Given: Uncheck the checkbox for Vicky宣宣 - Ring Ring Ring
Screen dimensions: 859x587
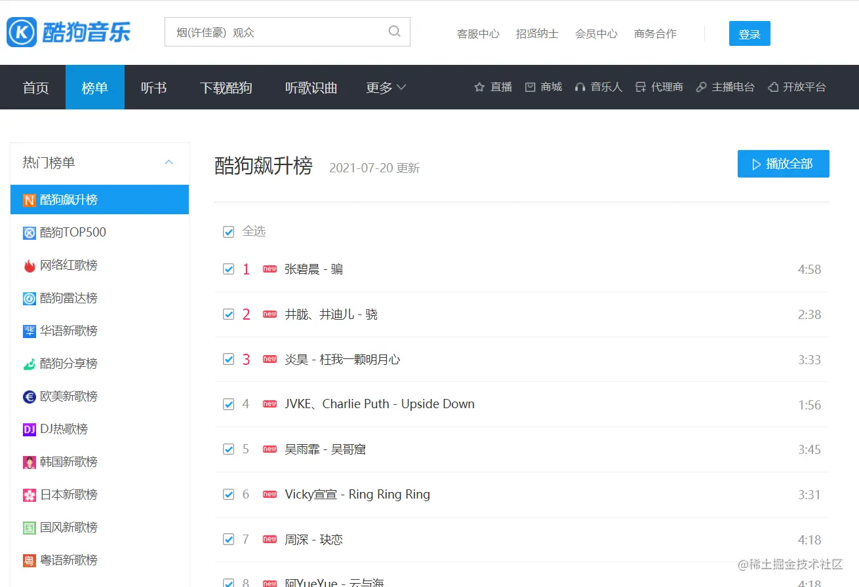Looking at the screenshot, I should 228,494.
